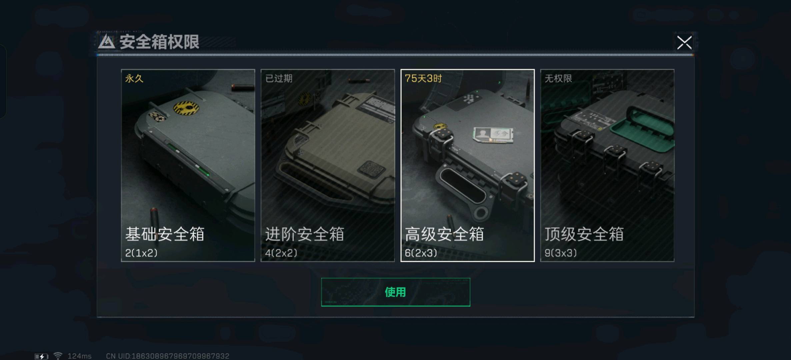Image resolution: width=791 pixels, height=360 pixels.
Task: Click the battery charging status icon
Action: click(x=41, y=356)
